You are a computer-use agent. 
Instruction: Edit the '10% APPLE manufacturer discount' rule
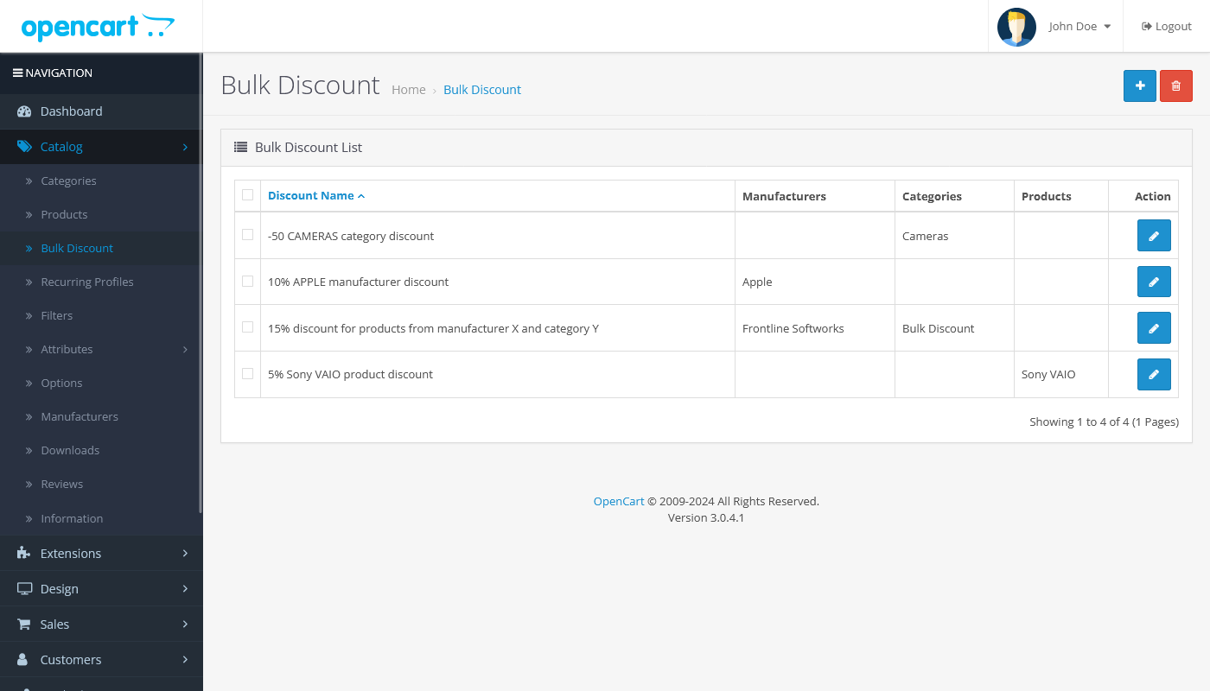coord(1154,282)
